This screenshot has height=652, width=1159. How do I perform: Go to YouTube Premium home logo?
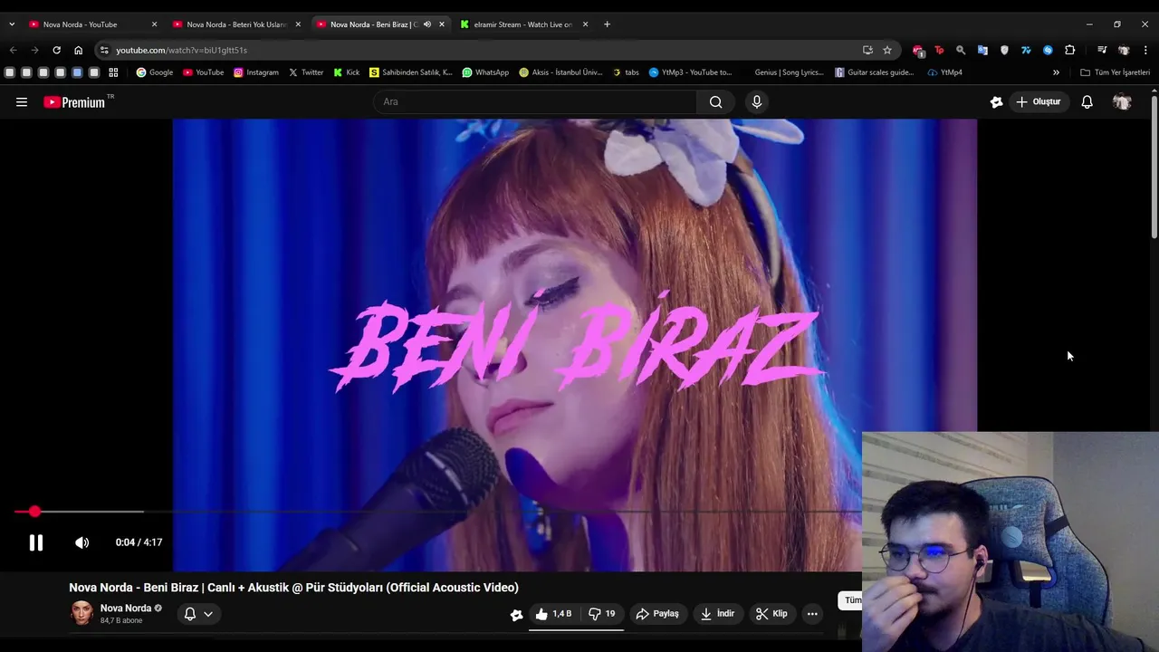(75, 102)
